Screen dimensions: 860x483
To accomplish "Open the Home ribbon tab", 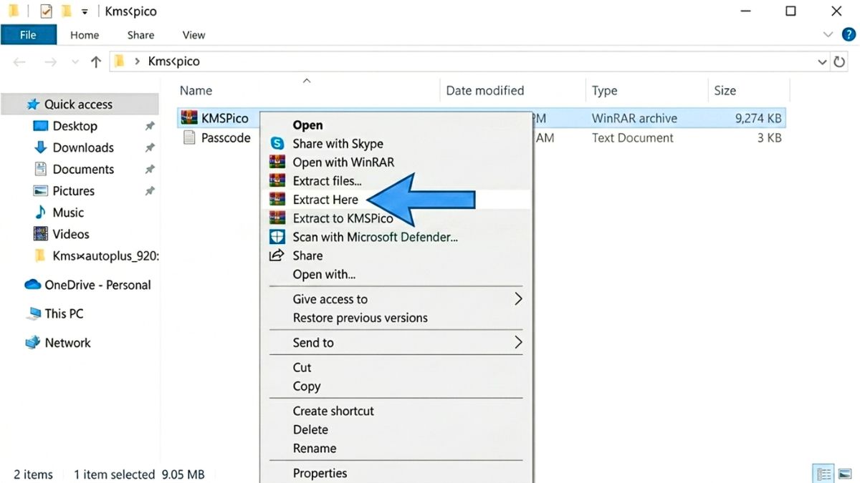I will coord(85,34).
